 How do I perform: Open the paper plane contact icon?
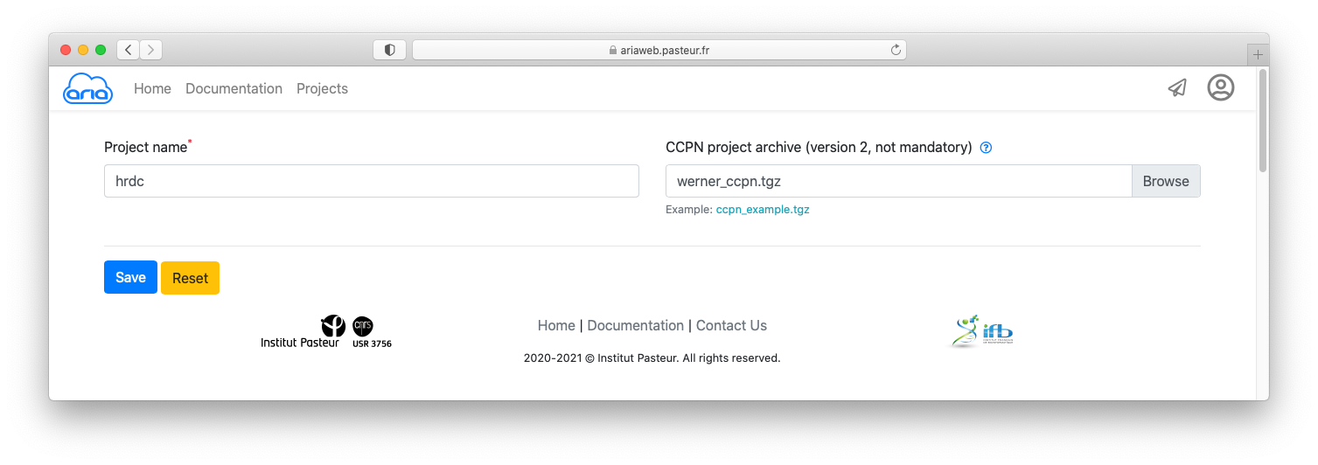pyautogui.click(x=1177, y=87)
